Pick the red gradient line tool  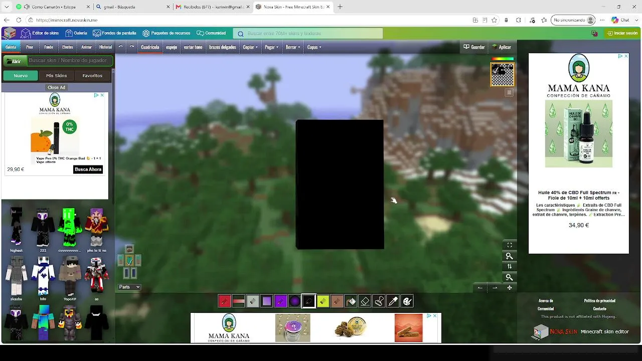[x=238, y=301]
